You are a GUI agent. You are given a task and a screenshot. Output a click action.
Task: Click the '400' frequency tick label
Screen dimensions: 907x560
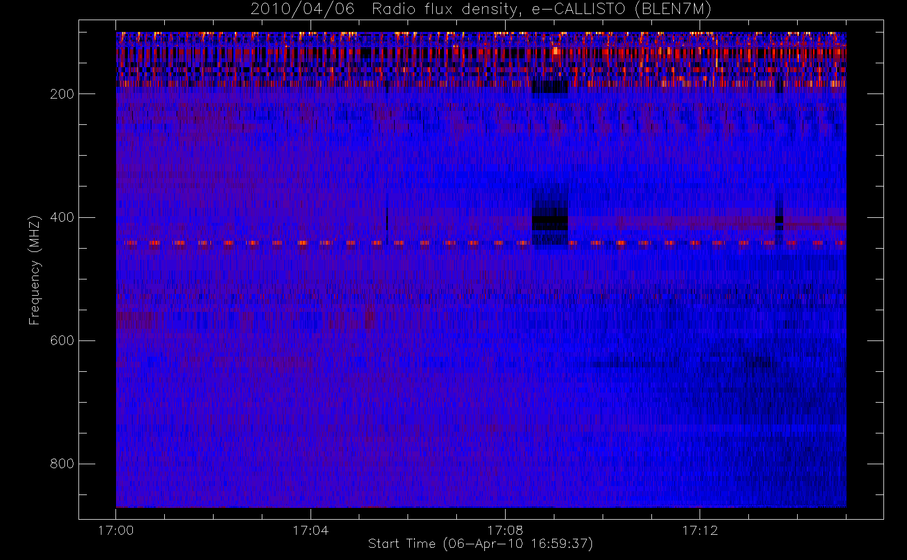click(62, 217)
